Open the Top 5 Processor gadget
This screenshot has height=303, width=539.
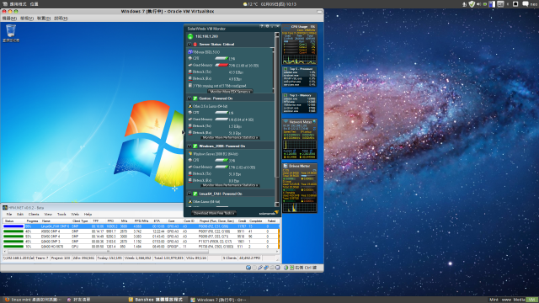tap(300, 77)
